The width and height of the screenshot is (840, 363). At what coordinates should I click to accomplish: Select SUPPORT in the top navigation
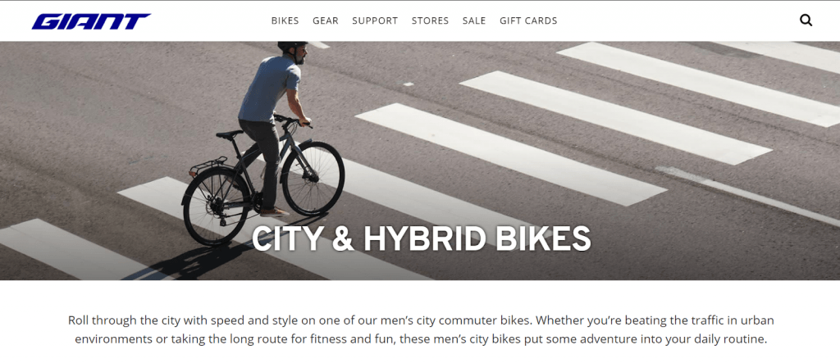click(x=375, y=20)
